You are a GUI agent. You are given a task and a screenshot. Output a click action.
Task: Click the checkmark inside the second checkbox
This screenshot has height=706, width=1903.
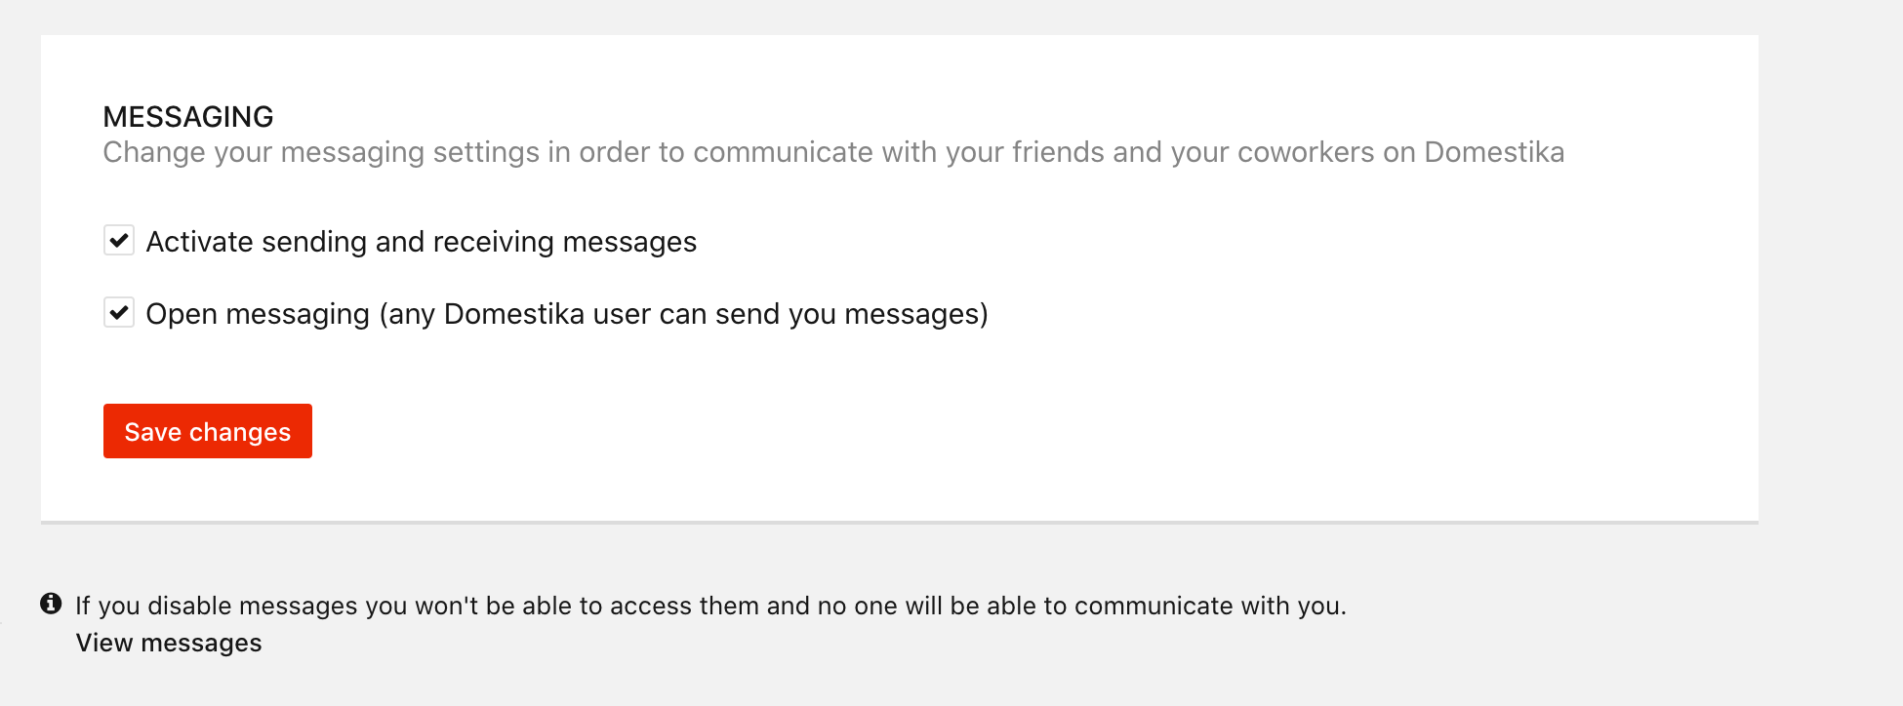119,312
